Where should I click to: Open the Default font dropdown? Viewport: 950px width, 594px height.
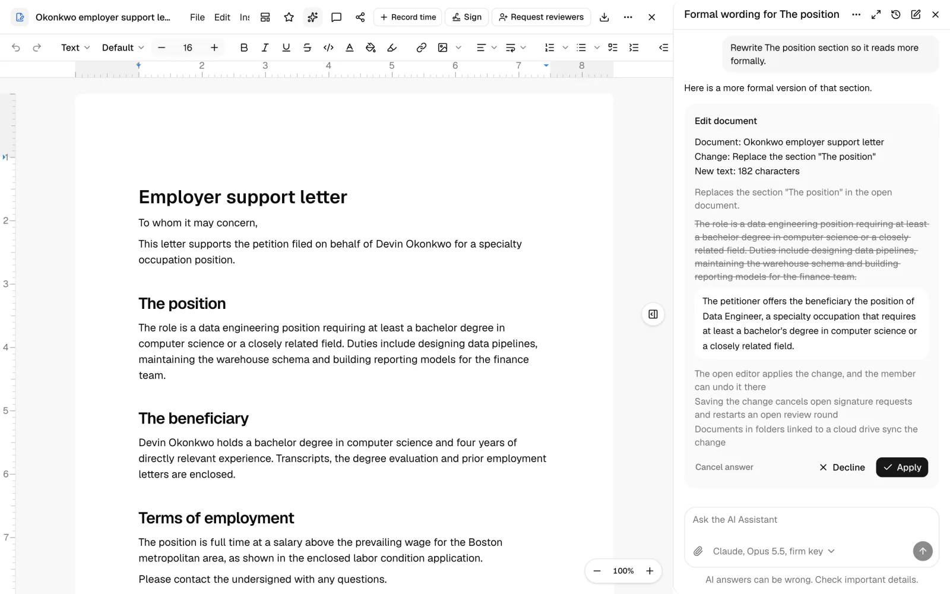point(123,48)
